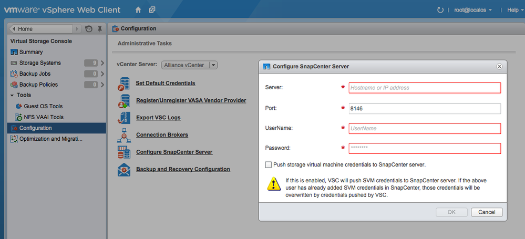Open the navigation history icon

(89, 29)
